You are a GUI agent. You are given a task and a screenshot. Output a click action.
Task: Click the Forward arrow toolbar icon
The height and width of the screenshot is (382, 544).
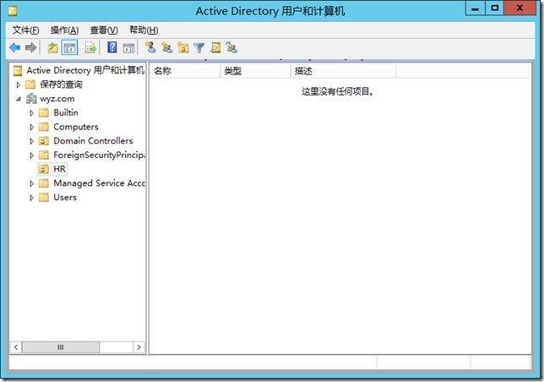(30, 47)
